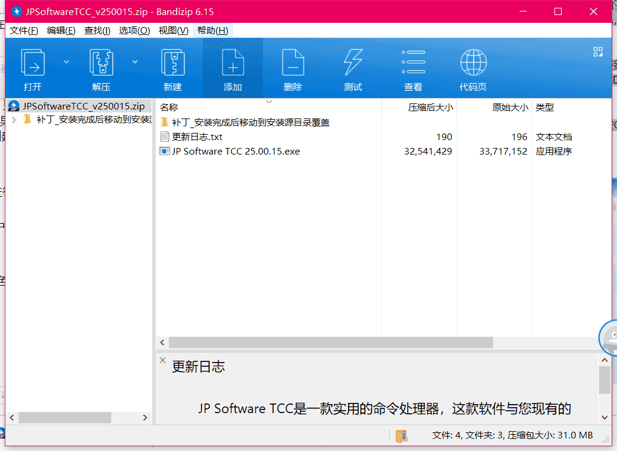This screenshot has width=617, height=451.
Task: Click the exe icon of JP Software TCC
Action: [165, 151]
